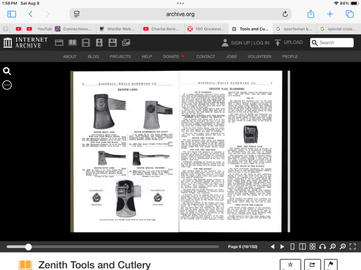Click SIGN UP | LOG IN

[x=250, y=43]
